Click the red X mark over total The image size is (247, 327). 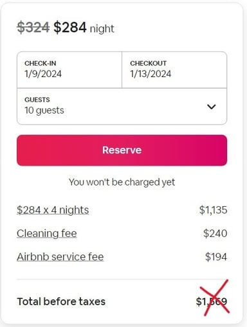(x=214, y=297)
